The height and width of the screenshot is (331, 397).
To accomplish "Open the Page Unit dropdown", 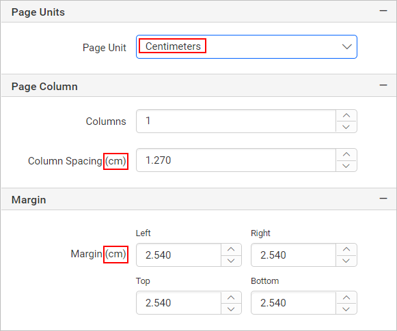I will pos(247,47).
